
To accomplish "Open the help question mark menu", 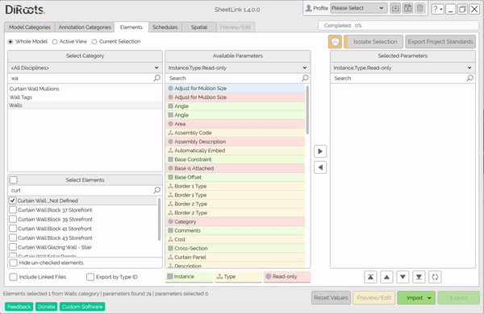I will coord(437,9).
